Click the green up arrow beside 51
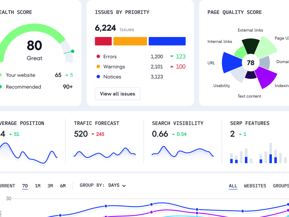This screenshot has width=289, height=217. [10, 134]
